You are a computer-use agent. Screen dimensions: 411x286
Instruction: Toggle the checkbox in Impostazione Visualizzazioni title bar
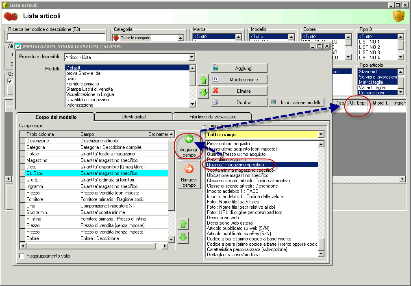[x=18, y=46]
